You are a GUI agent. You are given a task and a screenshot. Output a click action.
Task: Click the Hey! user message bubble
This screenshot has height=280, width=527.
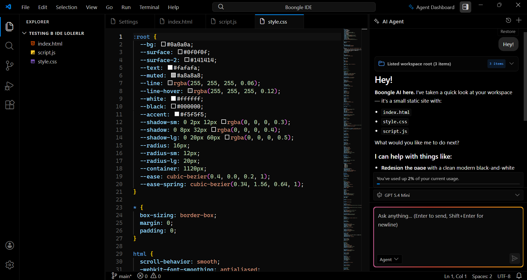pos(508,44)
